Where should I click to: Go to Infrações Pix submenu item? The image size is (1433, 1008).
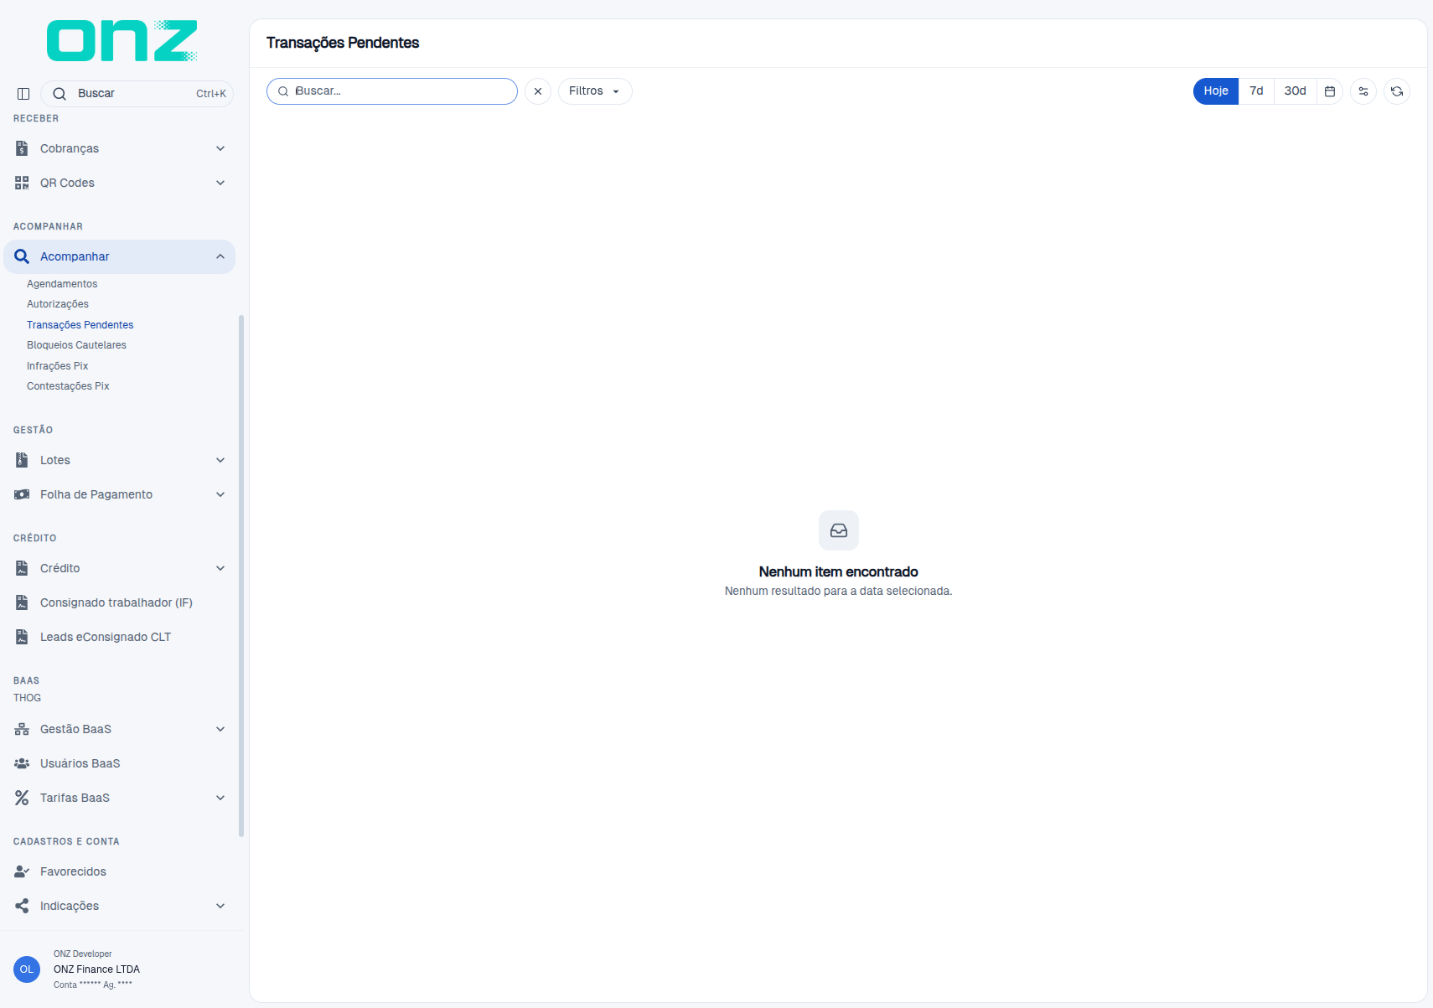tap(57, 366)
